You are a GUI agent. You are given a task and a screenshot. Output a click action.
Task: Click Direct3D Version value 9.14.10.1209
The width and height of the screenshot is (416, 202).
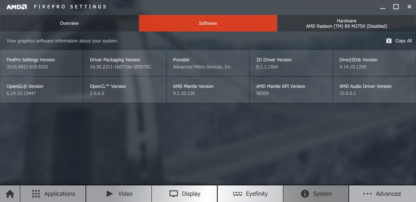(x=353, y=67)
